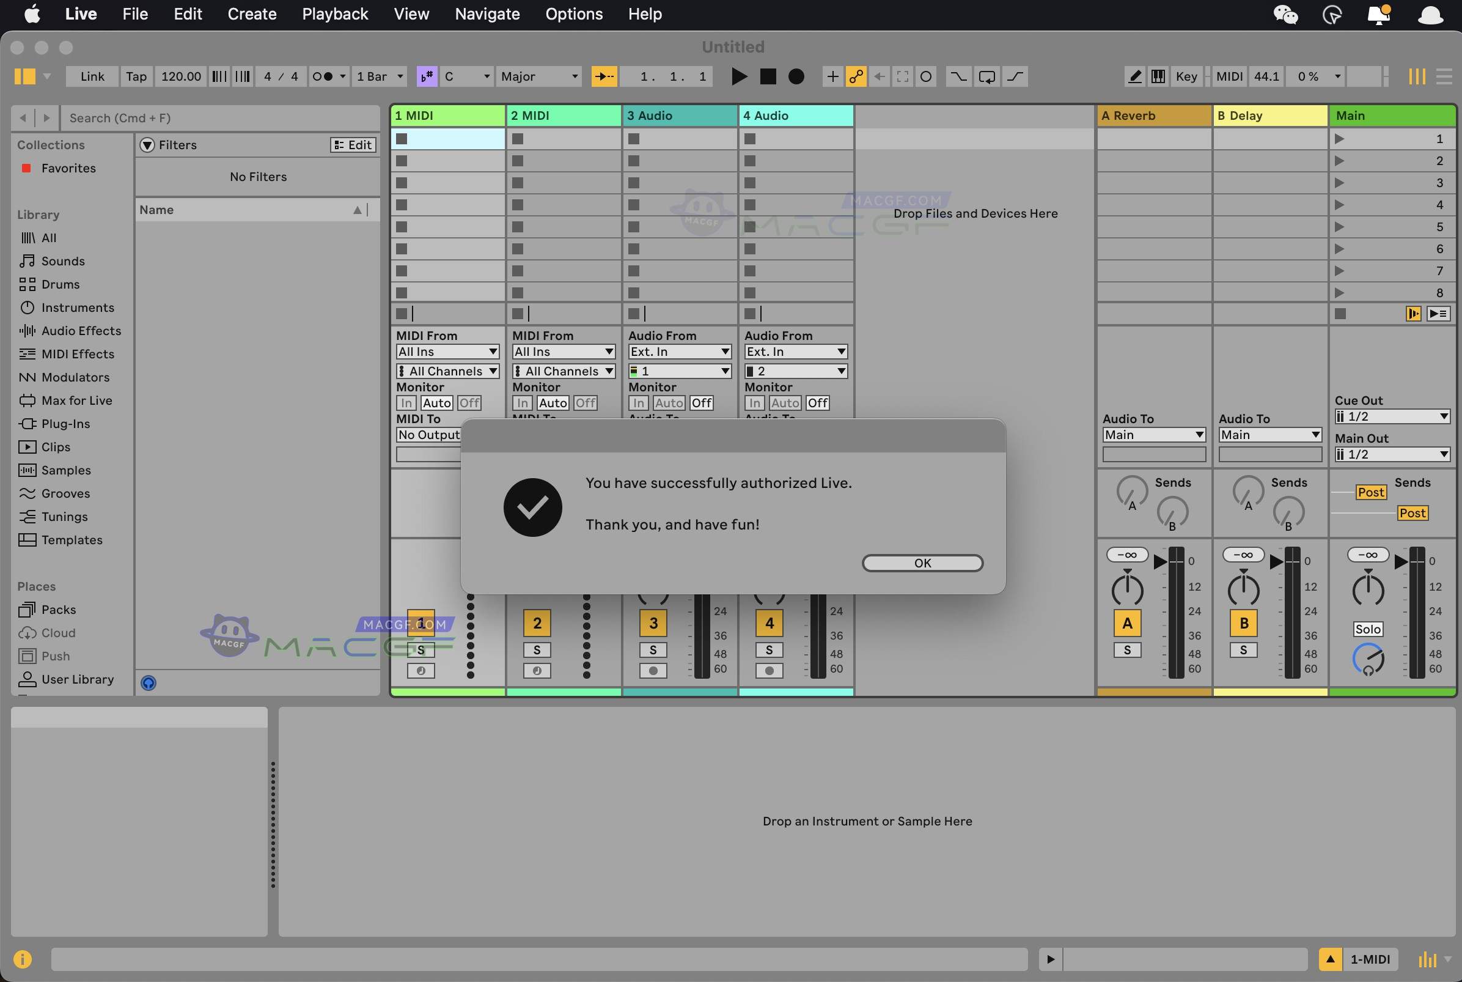Click the Stop All Clips button on Main
The image size is (1462, 982).
click(x=1341, y=314)
